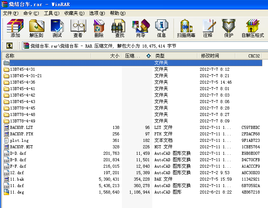Click the 自解压格式 (SFX) toolbar icon
Image resolution: width=268 pixels, height=208 pixels.
click(253, 28)
